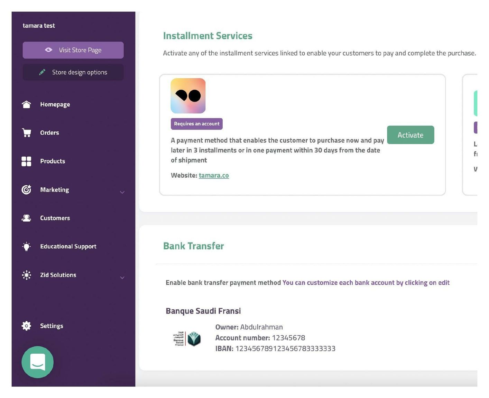The image size is (489, 398).
Task: Go to Customers menu item
Action: tap(55, 218)
